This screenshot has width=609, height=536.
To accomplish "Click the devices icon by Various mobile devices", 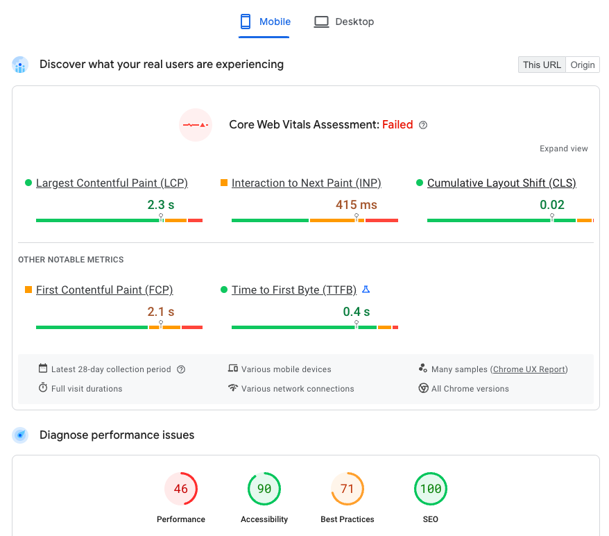I will [x=232, y=368].
